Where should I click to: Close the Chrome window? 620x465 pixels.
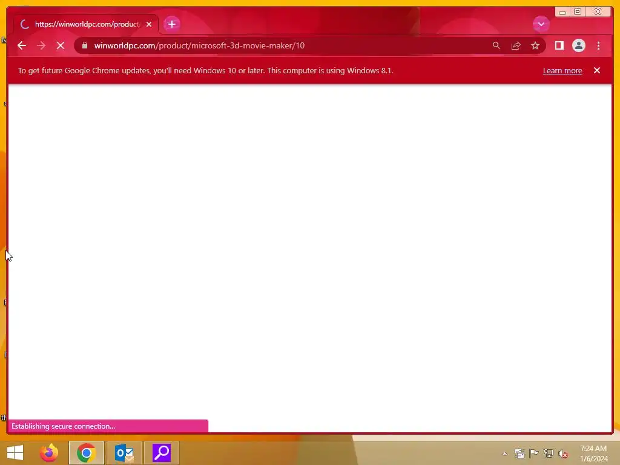coord(598,12)
